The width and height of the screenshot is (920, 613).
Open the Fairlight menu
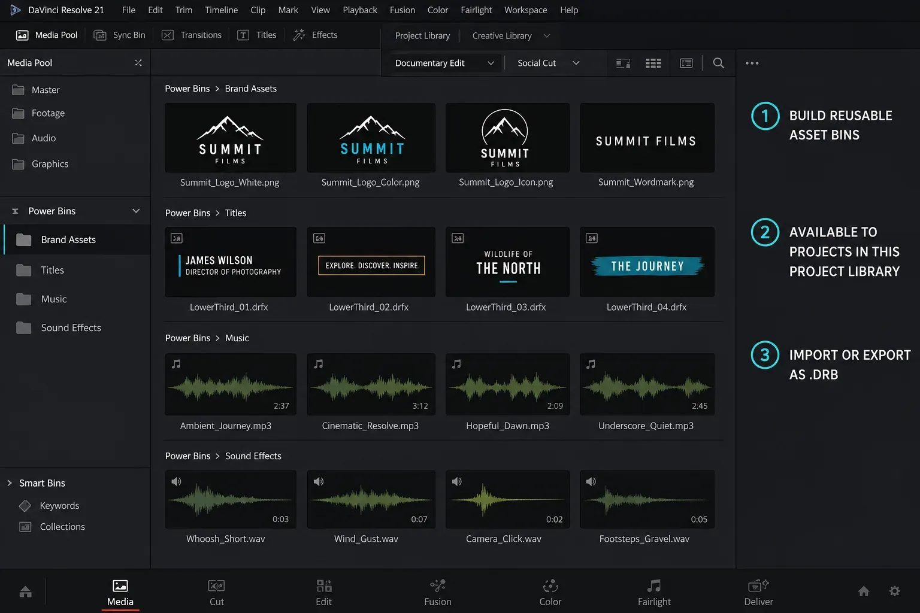tap(476, 10)
